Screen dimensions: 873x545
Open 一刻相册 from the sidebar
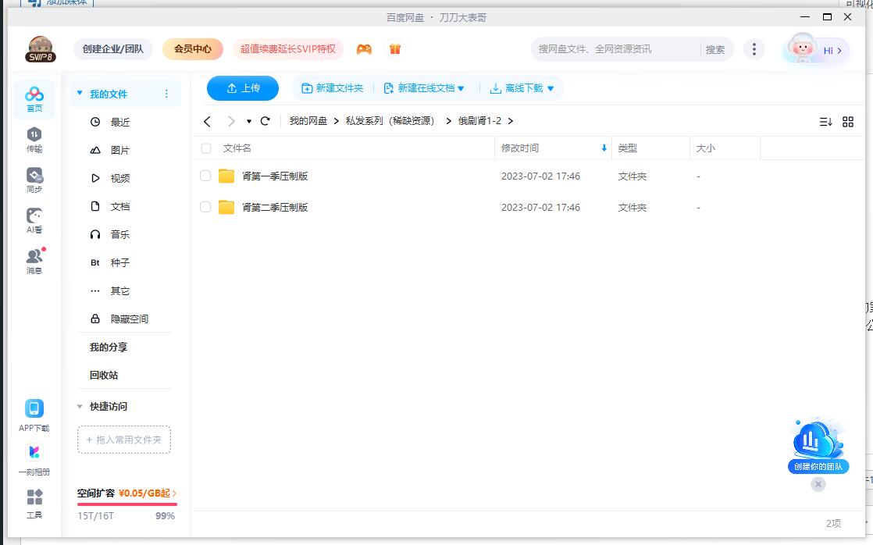[x=34, y=453]
